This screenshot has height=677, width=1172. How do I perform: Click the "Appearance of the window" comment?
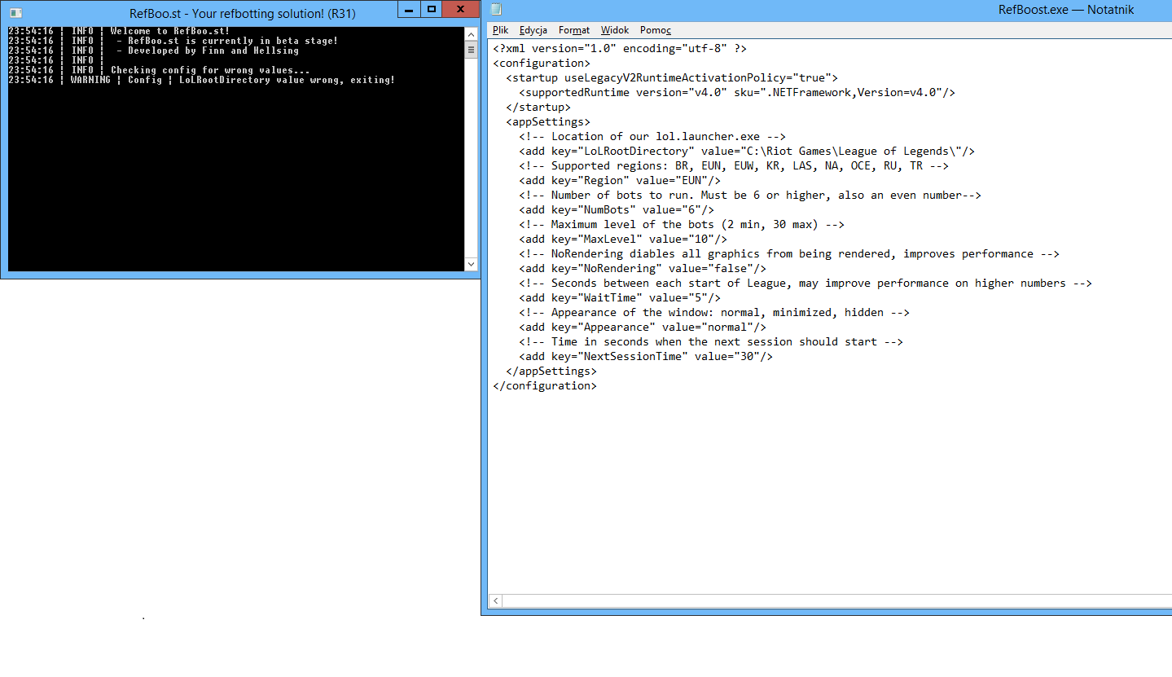coord(714,313)
